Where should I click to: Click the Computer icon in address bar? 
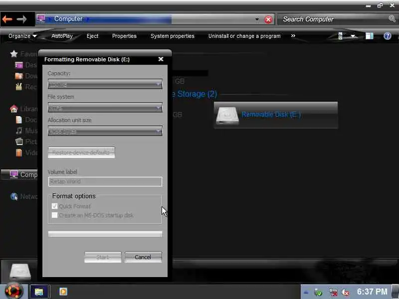tap(41, 18)
